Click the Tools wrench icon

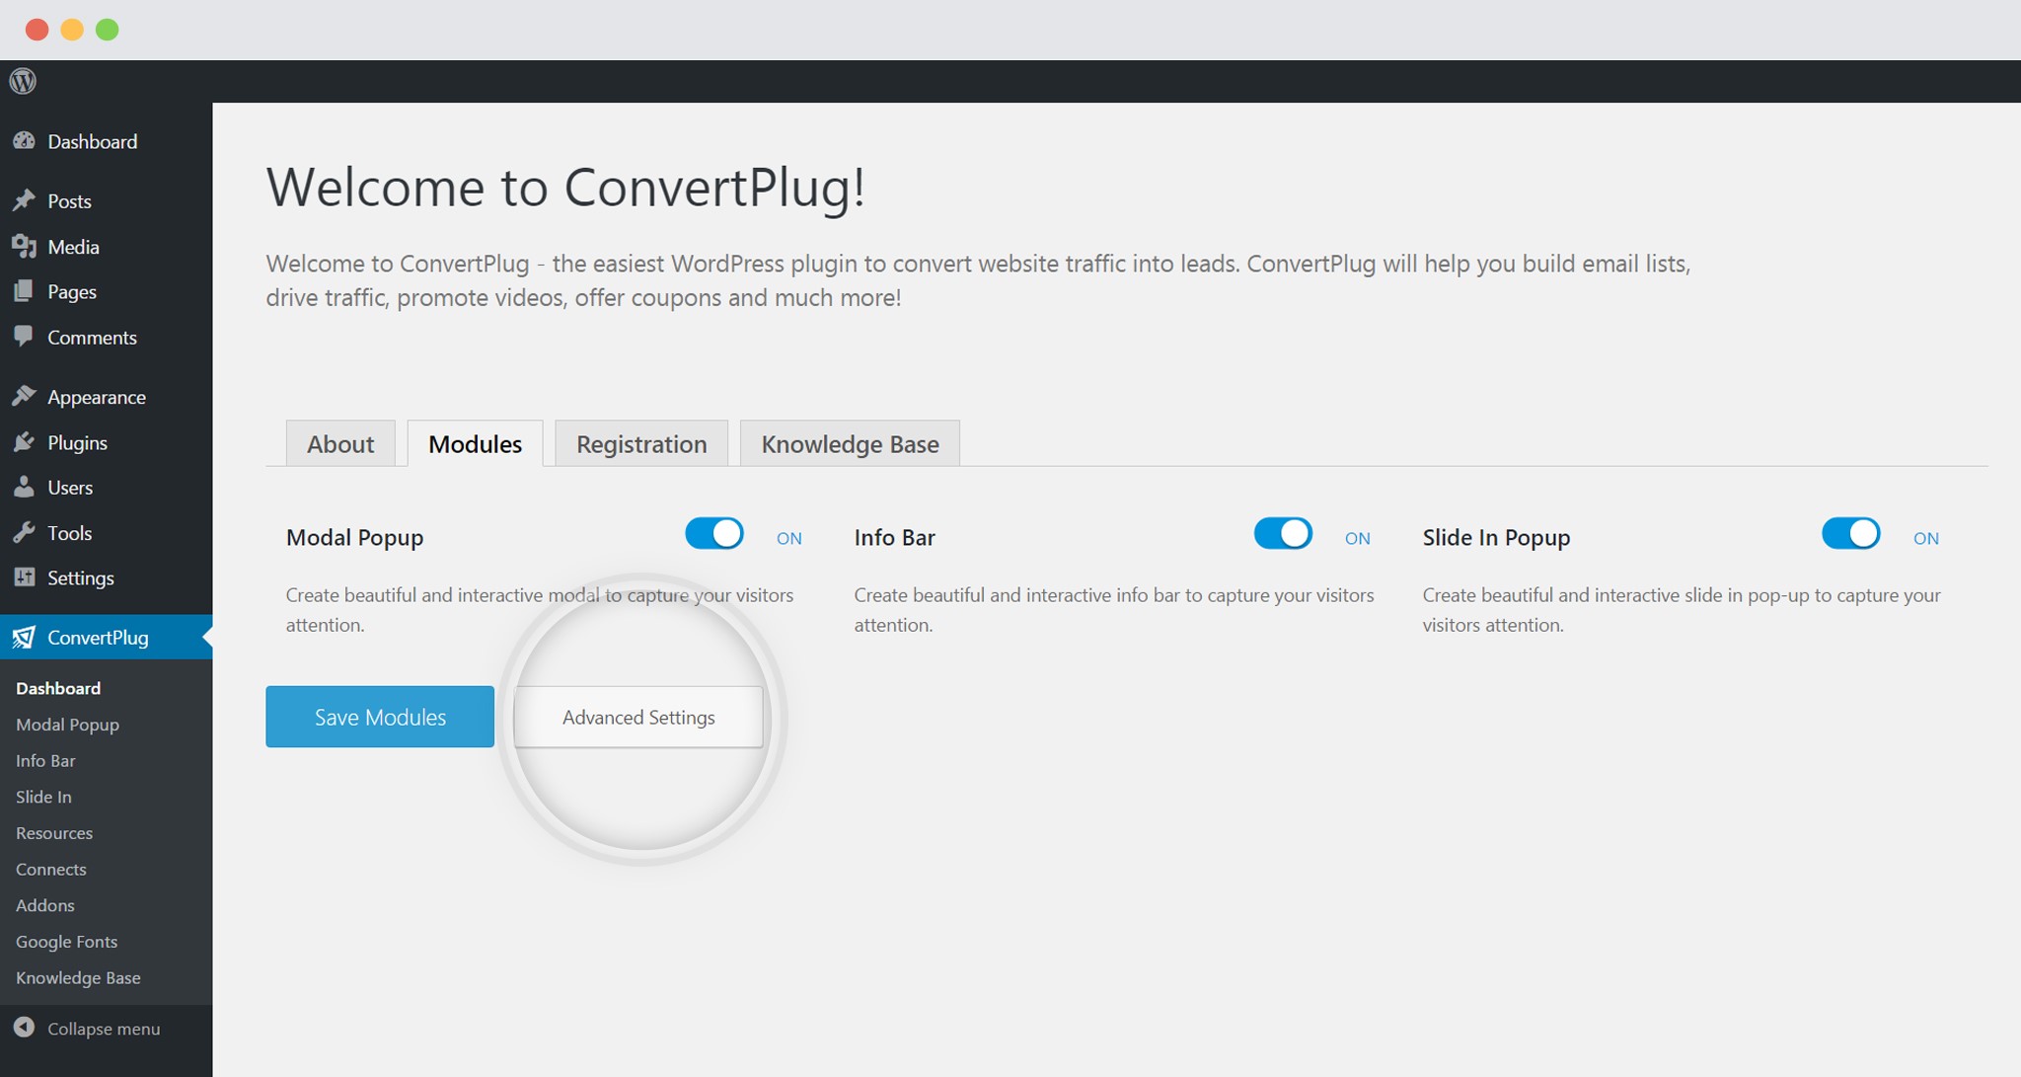tap(24, 532)
